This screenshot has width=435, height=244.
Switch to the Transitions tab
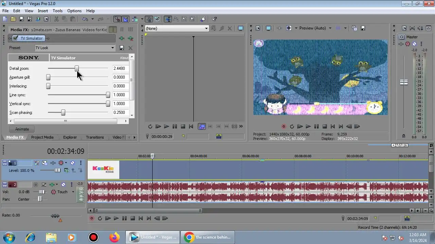tap(95, 137)
